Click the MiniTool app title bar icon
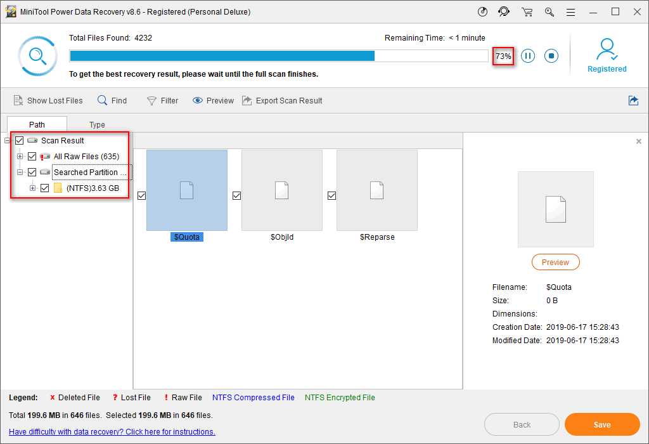This screenshot has height=444, width=649. coord(10,11)
